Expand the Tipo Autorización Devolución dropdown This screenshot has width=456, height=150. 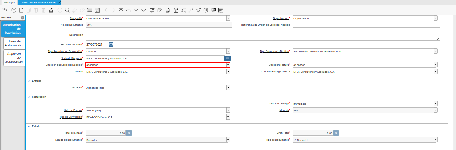[228, 51]
